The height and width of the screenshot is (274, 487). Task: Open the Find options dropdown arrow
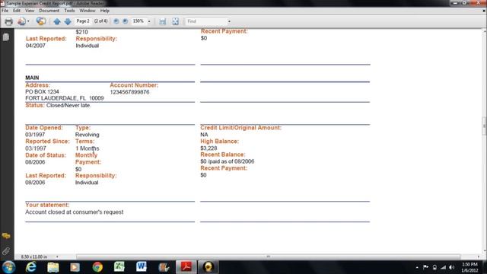[x=229, y=21]
